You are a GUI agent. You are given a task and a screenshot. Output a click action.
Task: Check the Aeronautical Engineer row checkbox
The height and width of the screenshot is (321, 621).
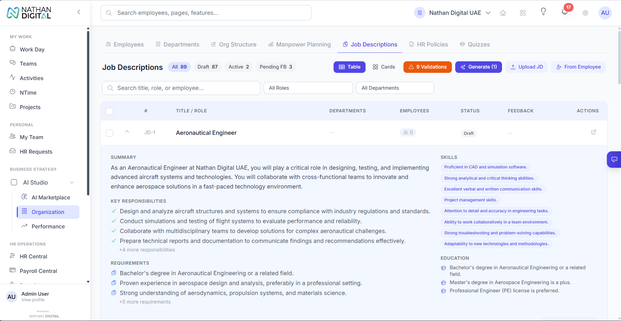[x=109, y=133]
